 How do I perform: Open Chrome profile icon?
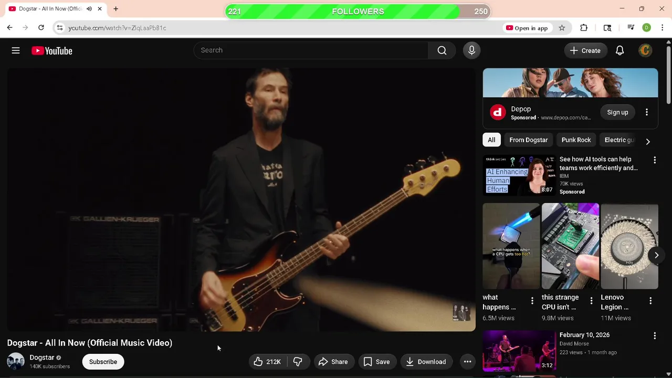tap(647, 28)
